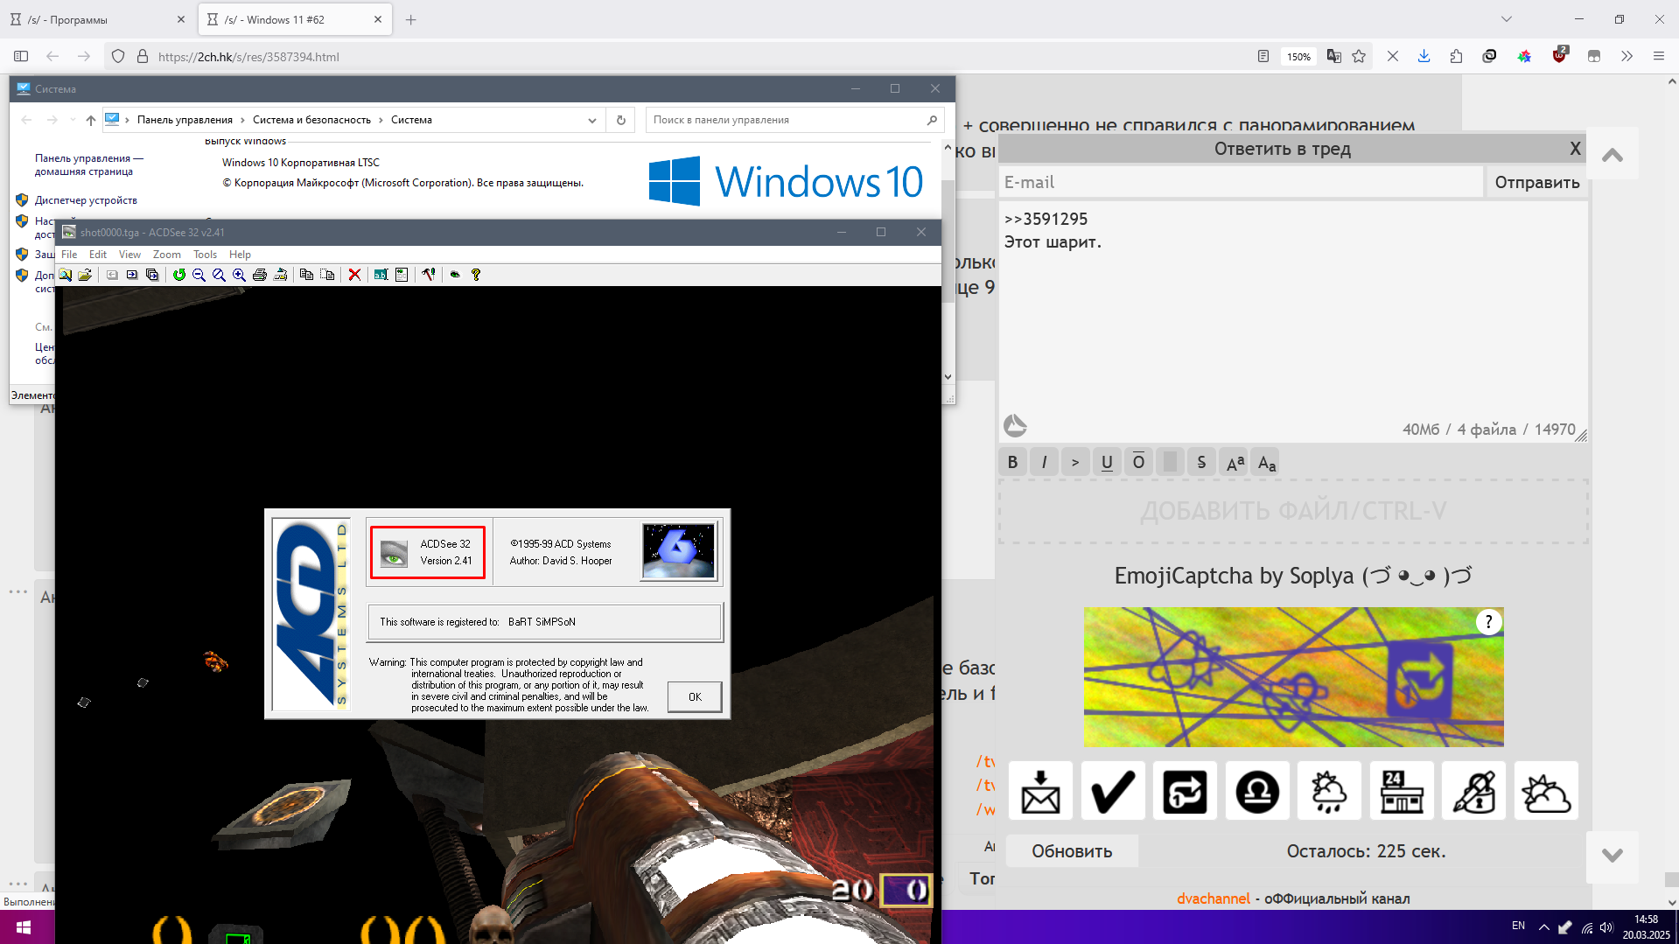
Task: Click the superscript formatting button
Action: tap(1235, 462)
